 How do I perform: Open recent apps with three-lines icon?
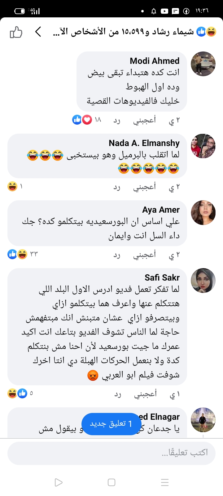[165, 482]
